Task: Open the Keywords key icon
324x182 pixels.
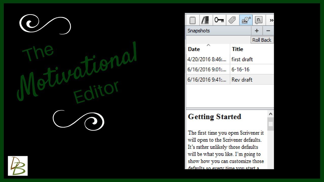Action: tap(219, 20)
